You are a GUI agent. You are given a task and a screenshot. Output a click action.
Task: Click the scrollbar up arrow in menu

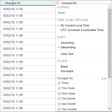[x=110, y=7]
